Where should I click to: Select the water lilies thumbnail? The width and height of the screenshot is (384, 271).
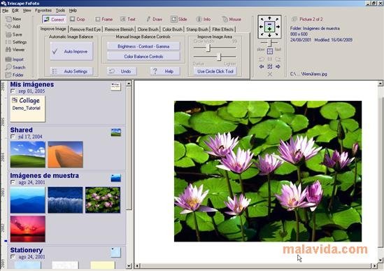[103, 200]
